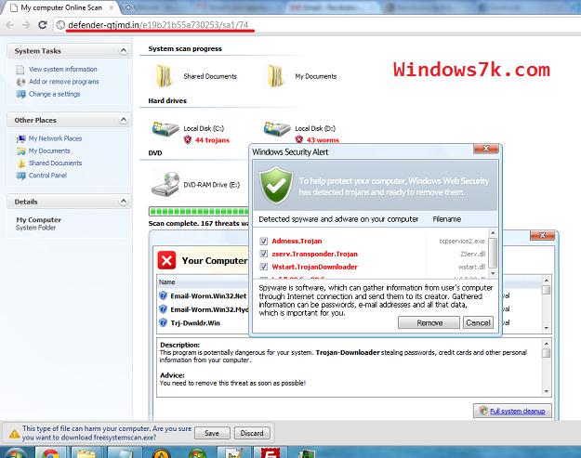Click the 44 trojans warning text
581x458 pixels.
coord(212,140)
